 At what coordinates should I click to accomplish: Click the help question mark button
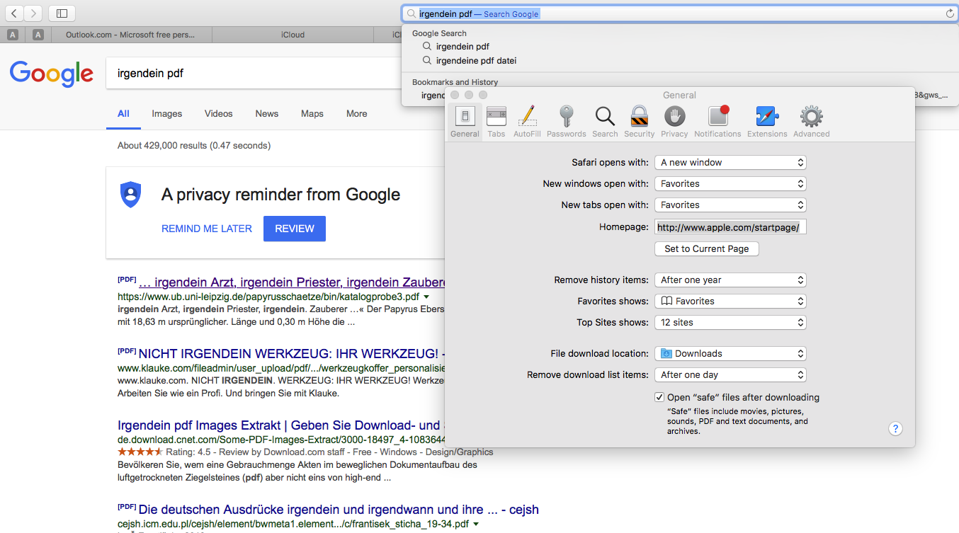pyautogui.click(x=895, y=428)
